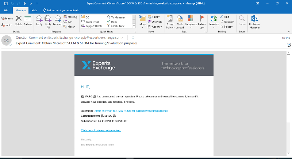This screenshot has width=292, height=159.
Task: Open the File tab
Action: (6, 11)
